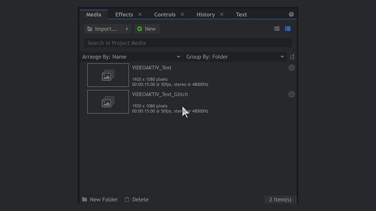Click the New Folder button

[100, 200]
